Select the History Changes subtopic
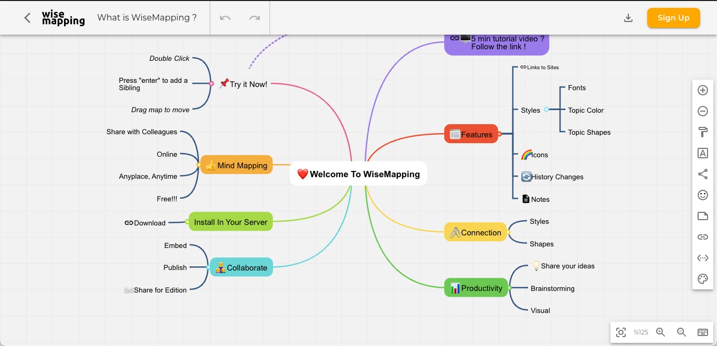 pos(552,177)
